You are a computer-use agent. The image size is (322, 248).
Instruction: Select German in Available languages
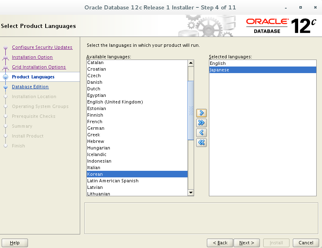click(x=137, y=128)
